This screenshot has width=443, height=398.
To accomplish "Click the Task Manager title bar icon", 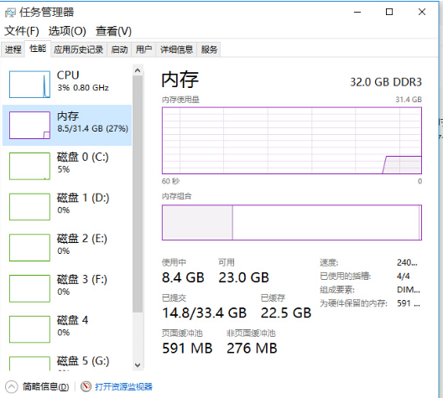I will point(10,13).
